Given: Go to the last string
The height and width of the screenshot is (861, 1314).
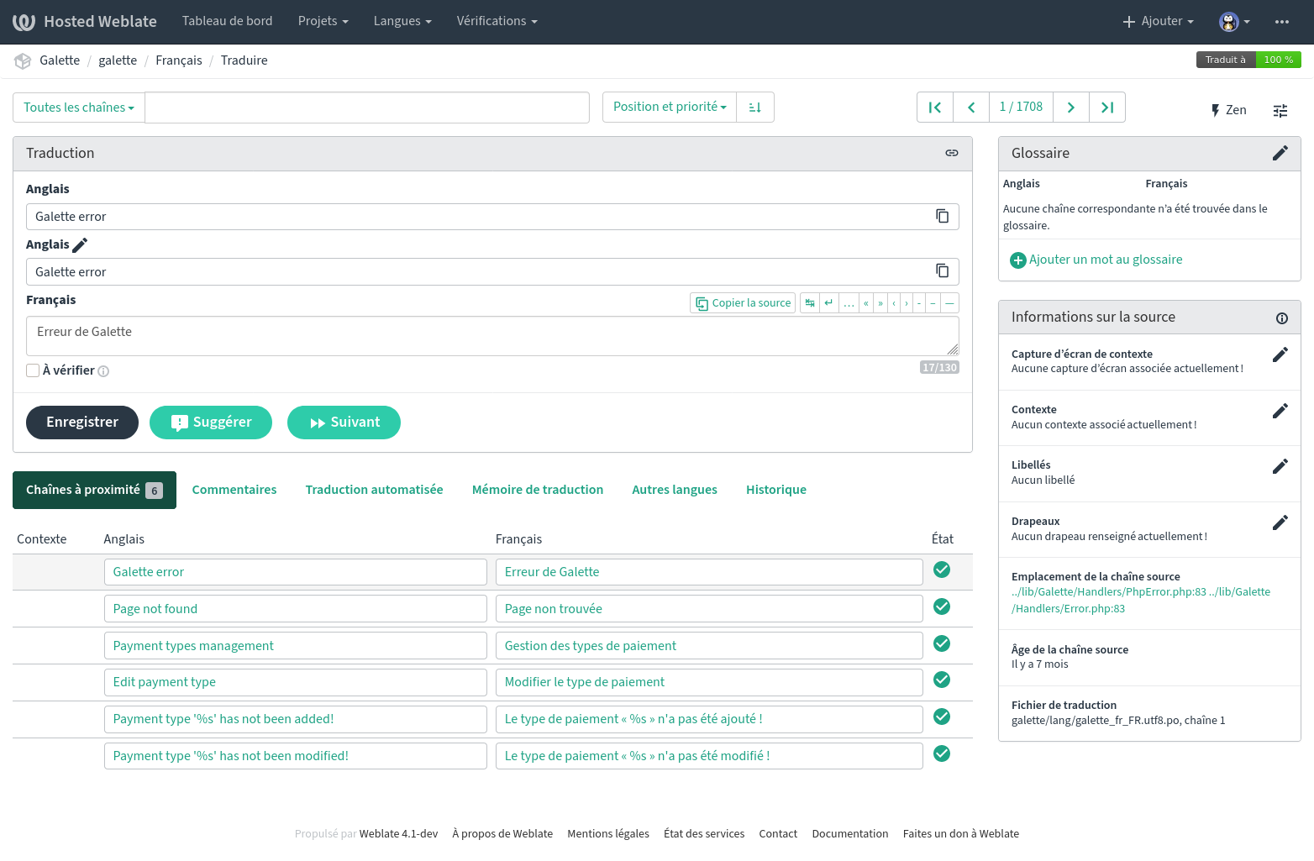Looking at the screenshot, I should pyautogui.click(x=1106, y=108).
